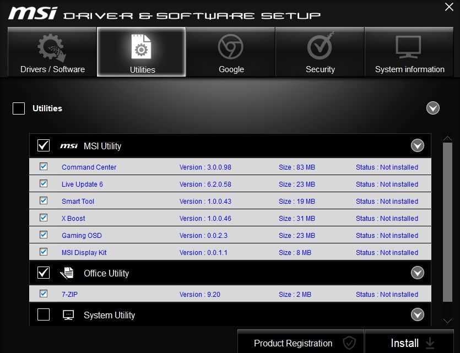This screenshot has height=353, width=460.
Task: Click the Google Chrome logo icon
Action: 231,47
